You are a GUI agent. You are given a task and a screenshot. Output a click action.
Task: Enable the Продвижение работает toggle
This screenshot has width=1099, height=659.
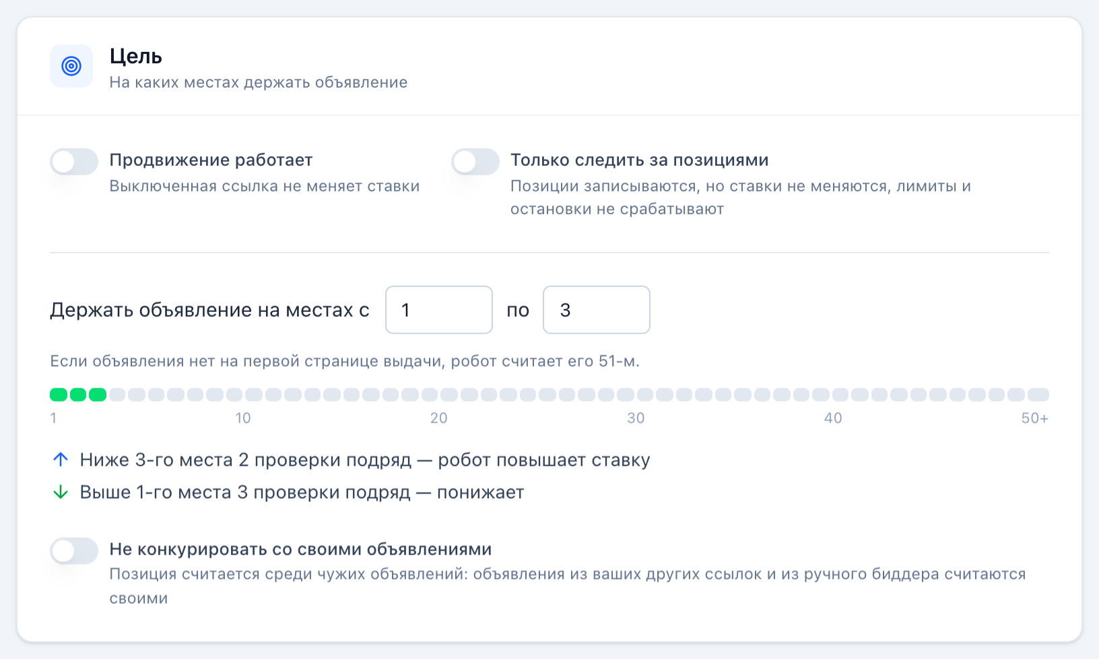click(74, 162)
